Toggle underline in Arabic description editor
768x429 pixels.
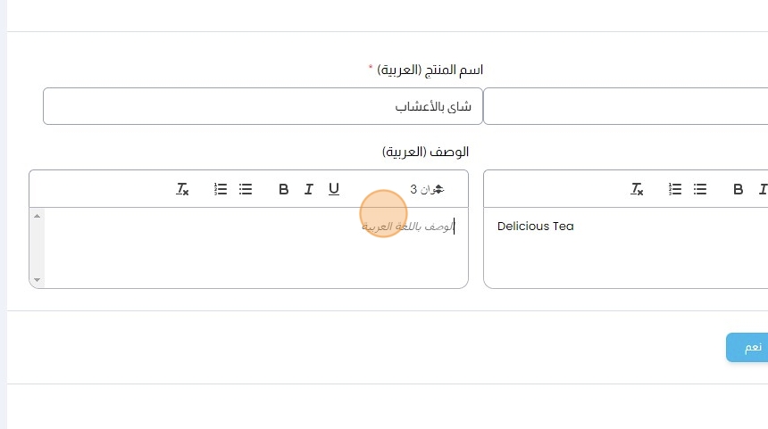click(334, 189)
